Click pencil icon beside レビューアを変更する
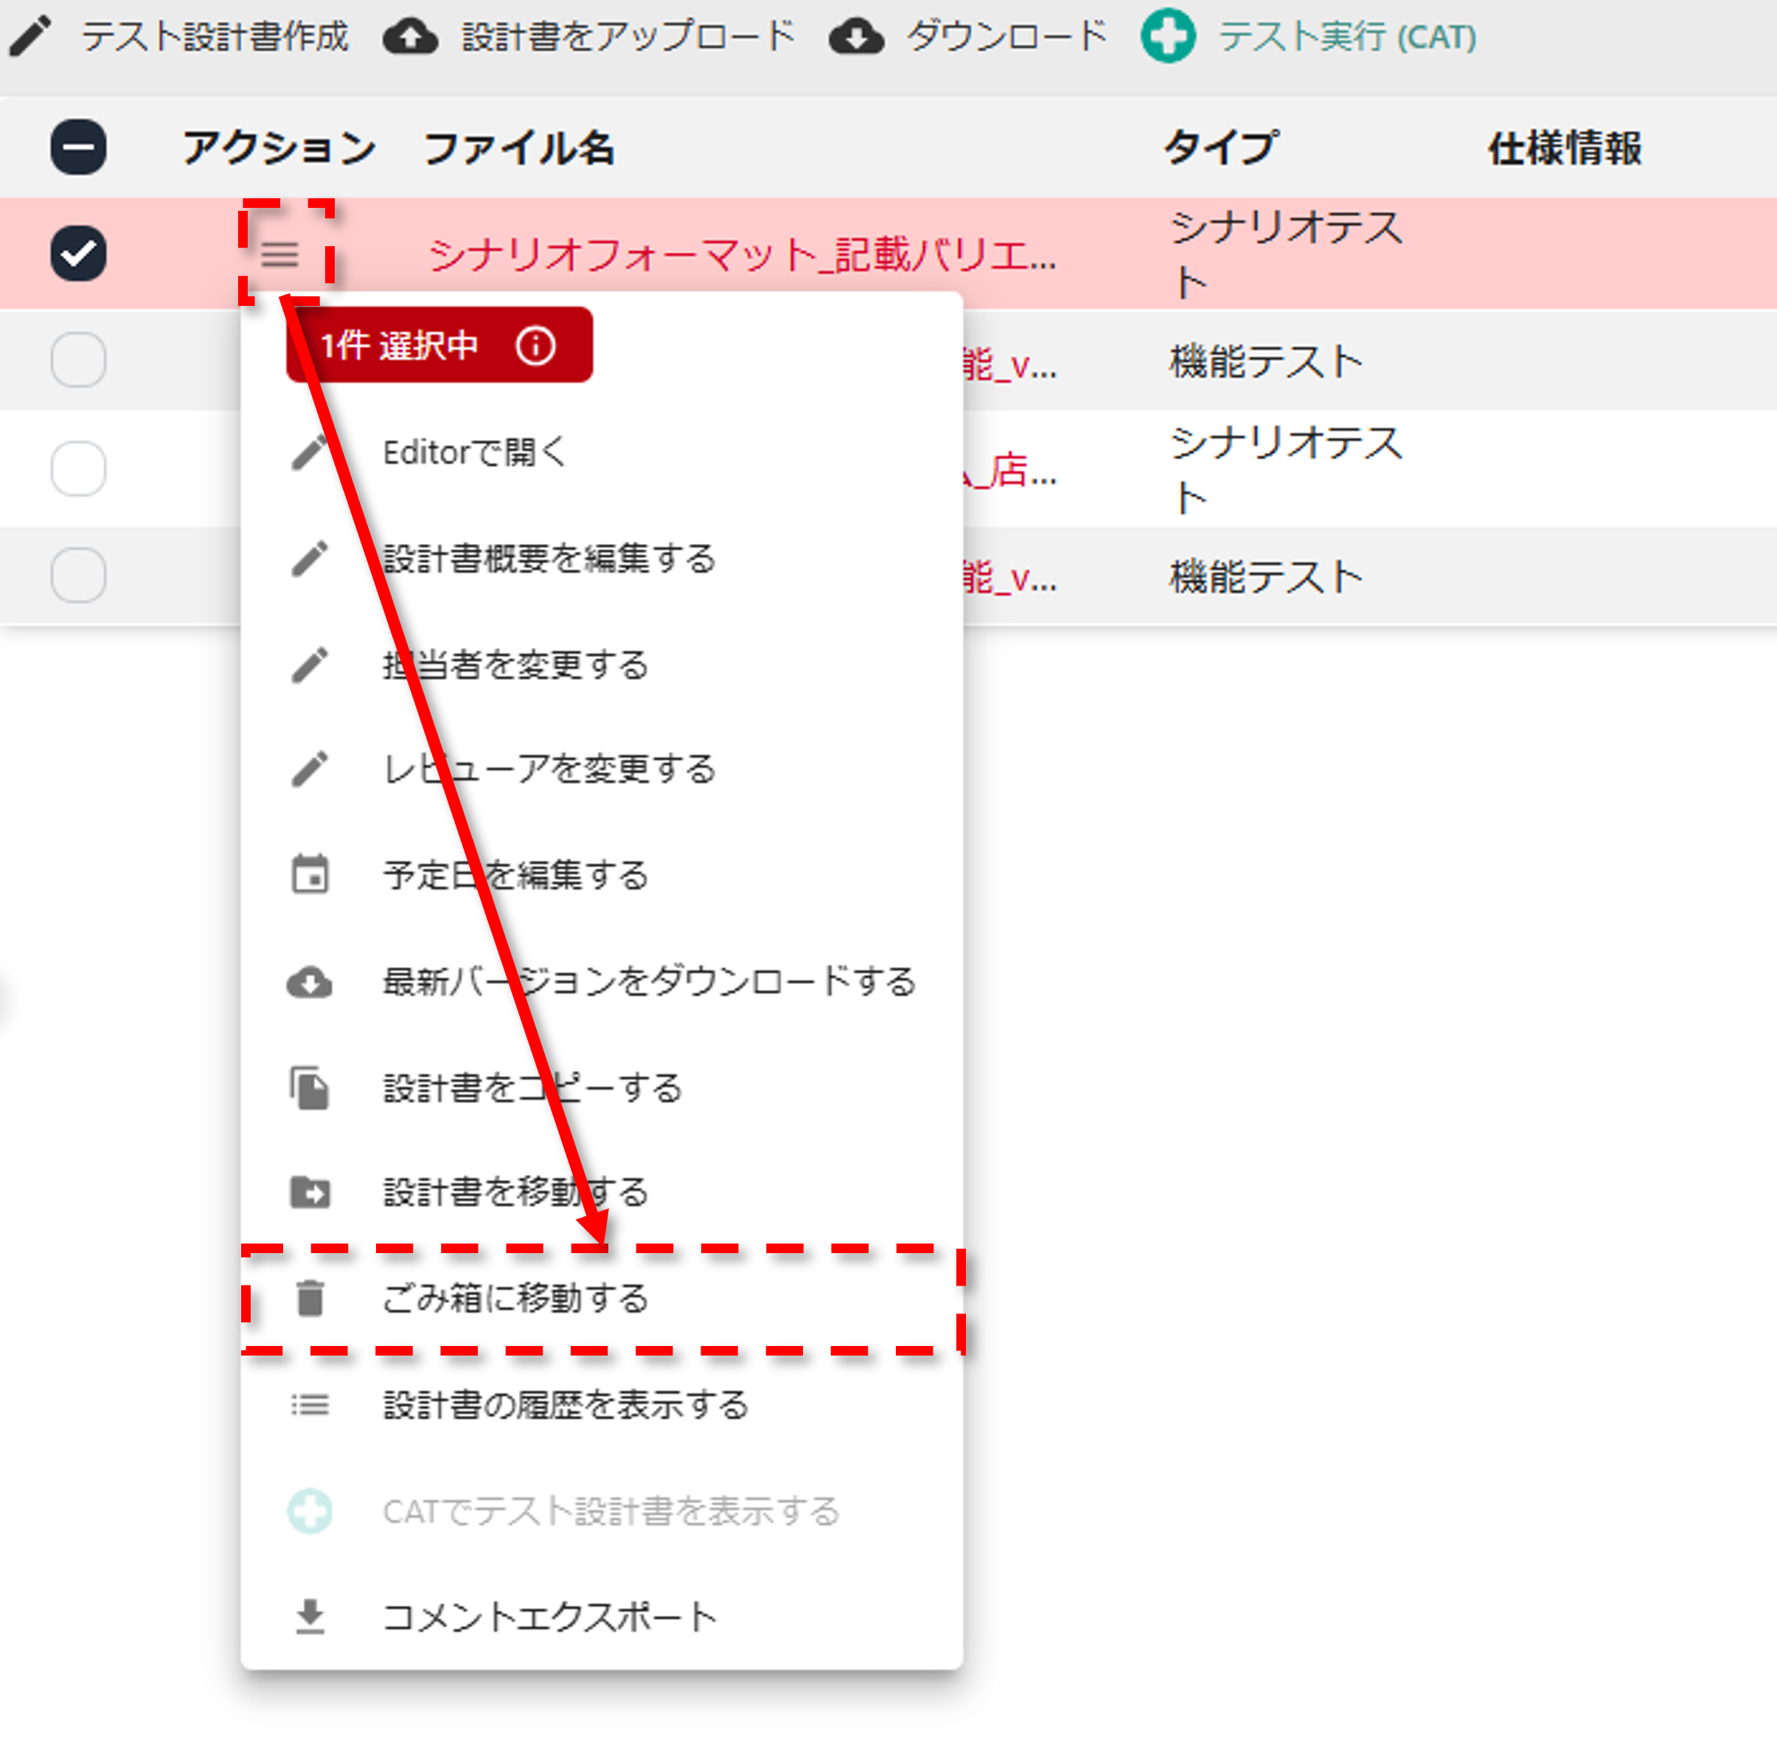Image resolution: width=1777 pixels, height=1761 pixels. [x=310, y=769]
